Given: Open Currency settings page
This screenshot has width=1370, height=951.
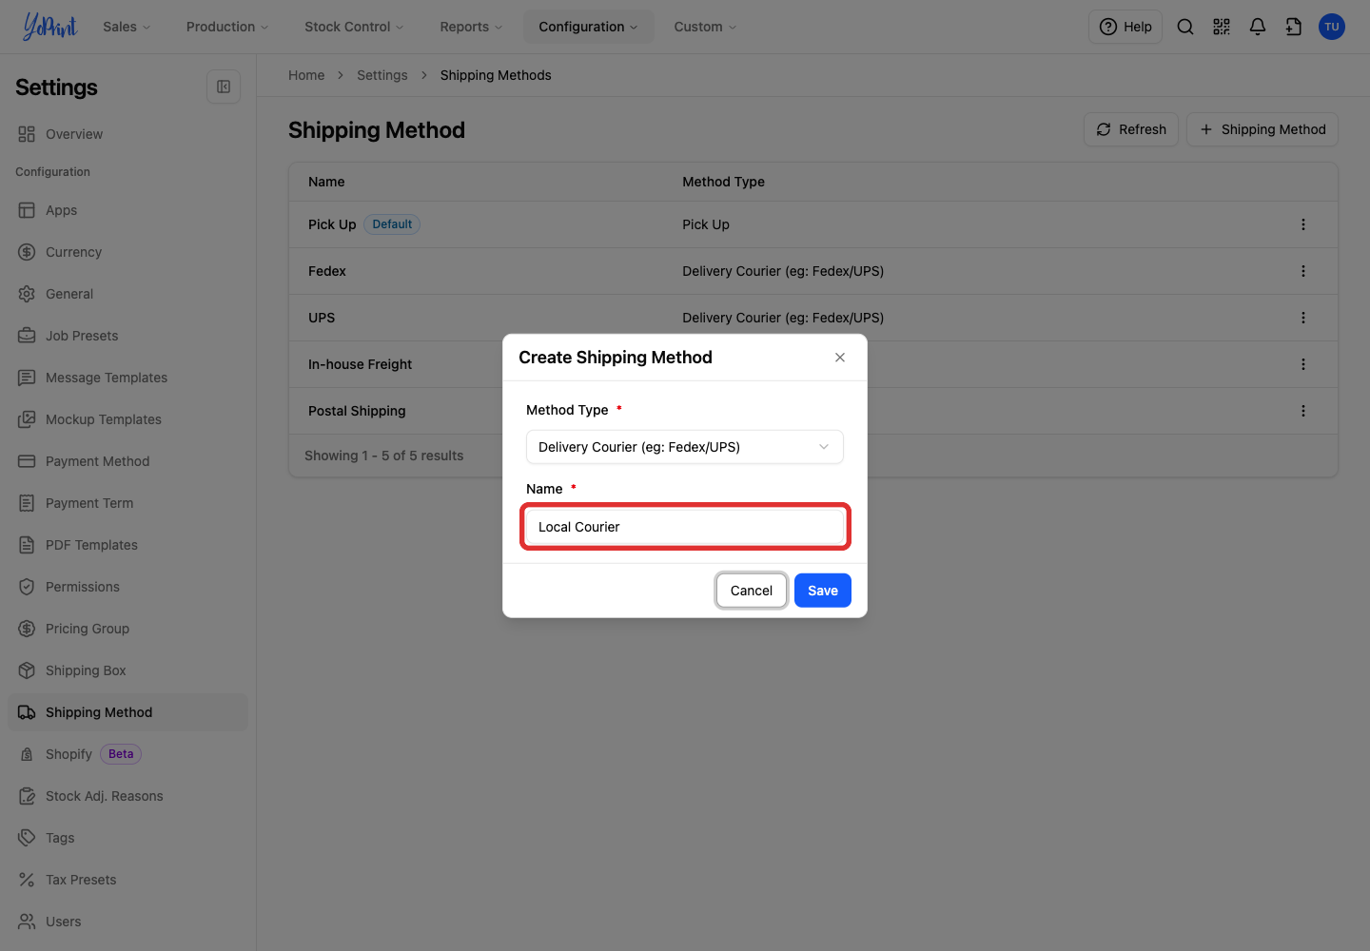Looking at the screenshot, I should pyautogui.click(x=127, y=252).
